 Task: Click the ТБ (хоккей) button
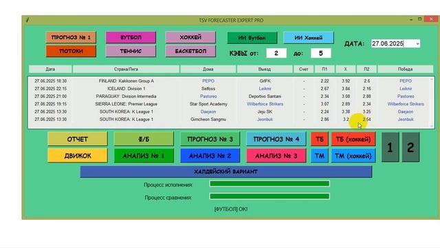[x=353, y=139]
